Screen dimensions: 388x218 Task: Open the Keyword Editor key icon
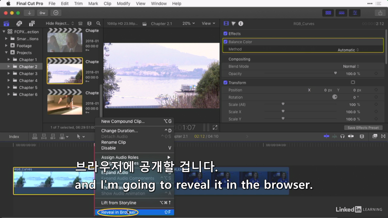(x=42, y=13)
